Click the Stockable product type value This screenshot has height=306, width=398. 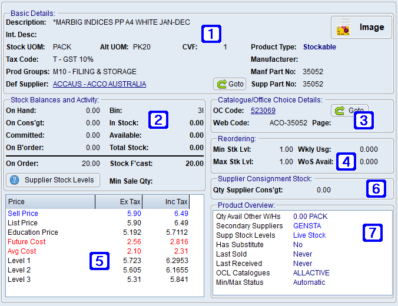point(319,47)
